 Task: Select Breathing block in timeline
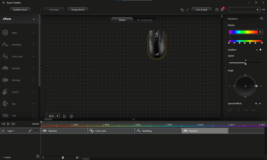point(158,131)
